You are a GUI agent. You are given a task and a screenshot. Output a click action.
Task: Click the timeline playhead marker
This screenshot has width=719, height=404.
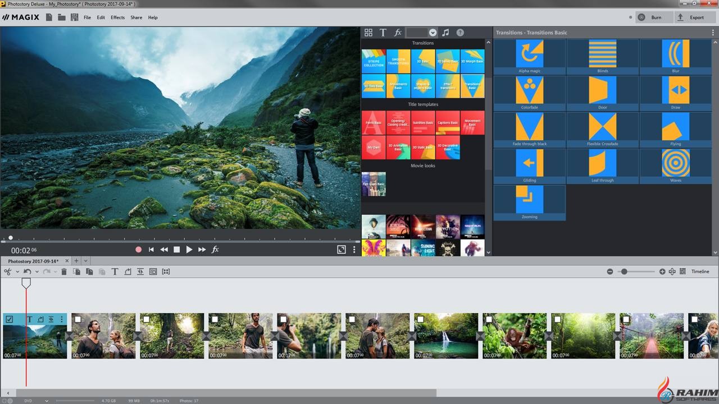26,283
